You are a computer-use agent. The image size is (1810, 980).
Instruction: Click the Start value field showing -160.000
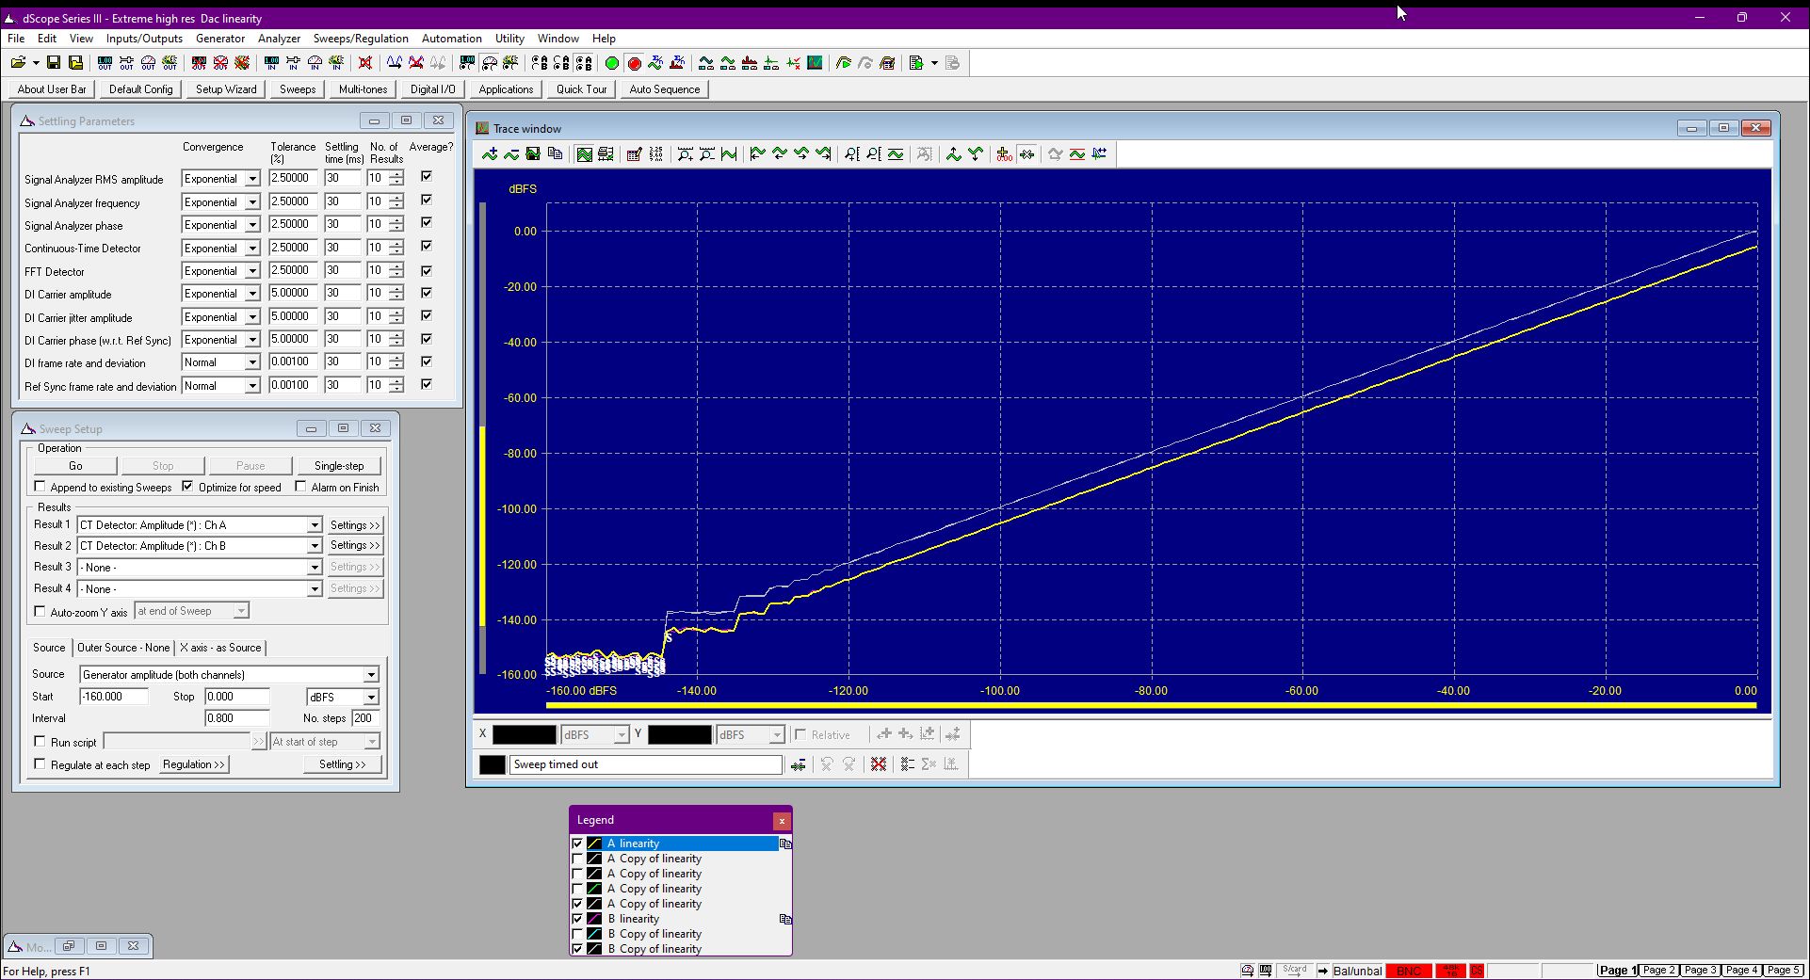click(114, 697)
